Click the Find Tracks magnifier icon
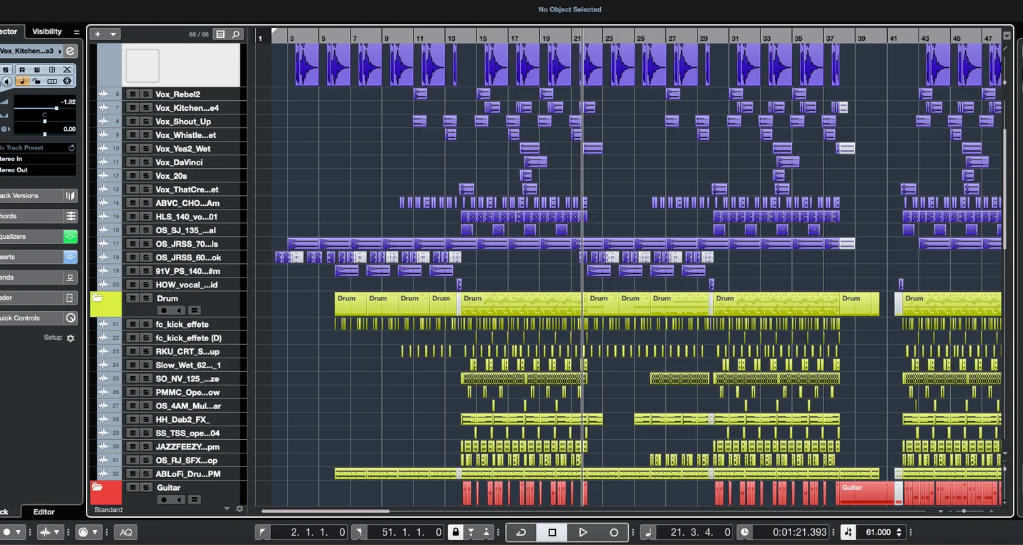This screenshot has width=1023, height=545. pyautogui.click(x=235, y=34)
